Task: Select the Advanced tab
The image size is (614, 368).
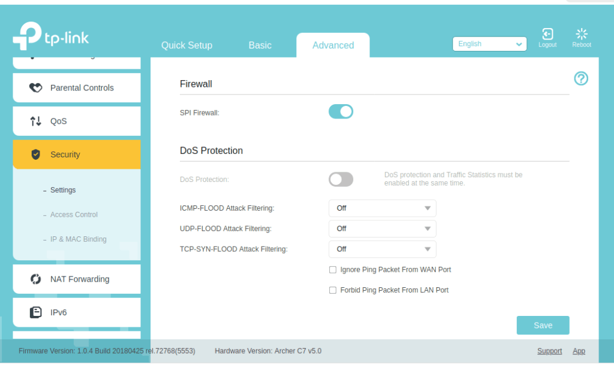Action: coord(333,45)
